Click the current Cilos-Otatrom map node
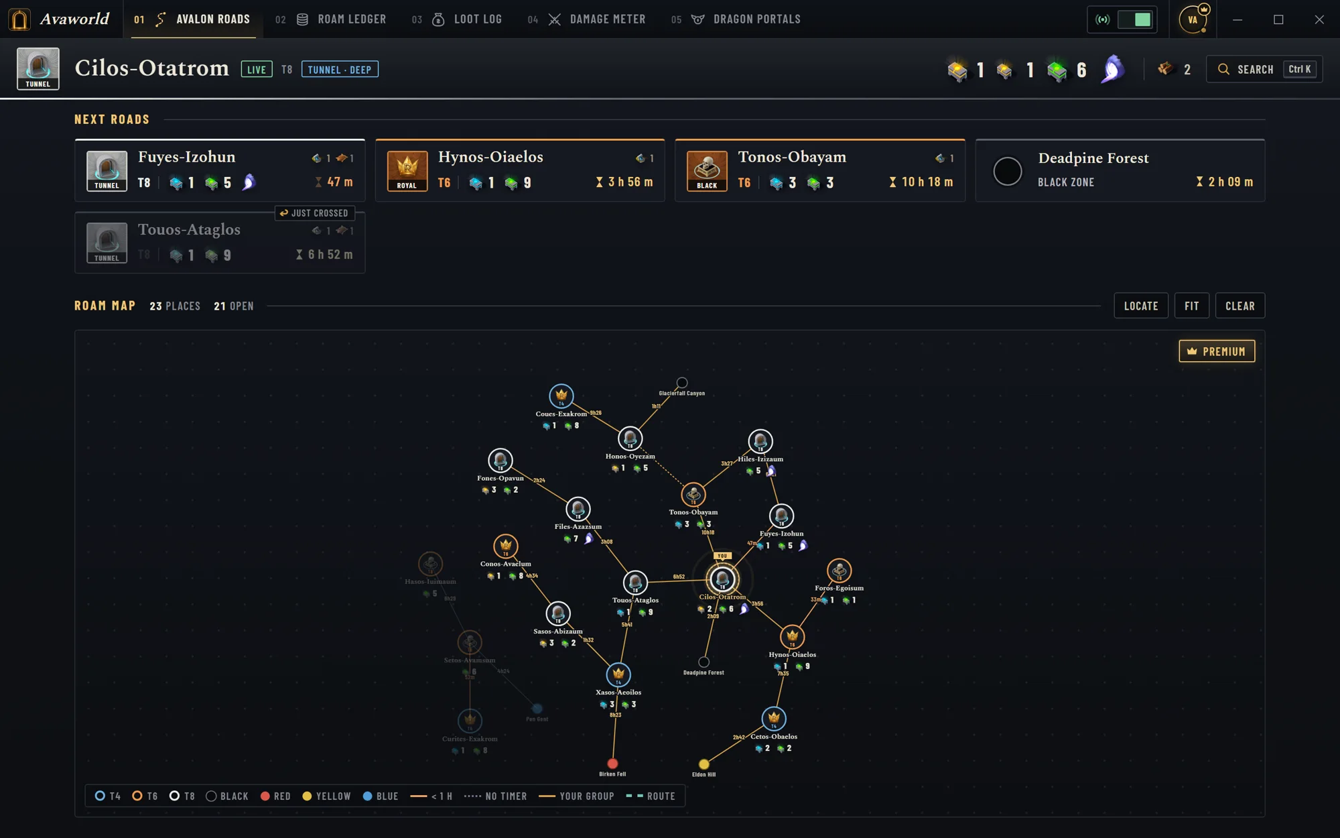Screen dimensions: 1340x838 [x=722, y=579]
